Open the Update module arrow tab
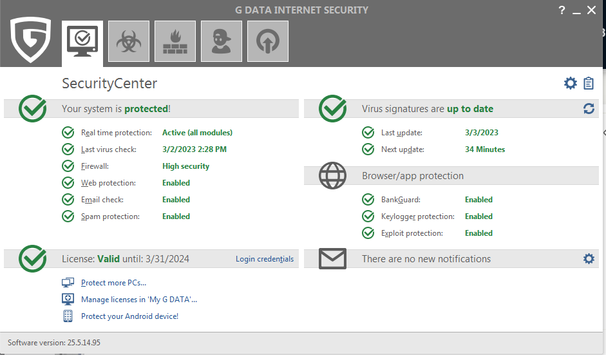Viewport: 606px width, 355px height. click(268, 42)
